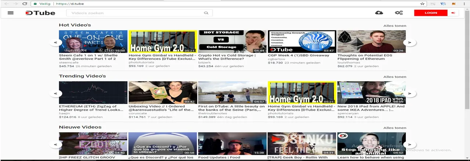Screen dimensions: 470x161
Task: Visit channel cgbartow
Action: [277, 59]
